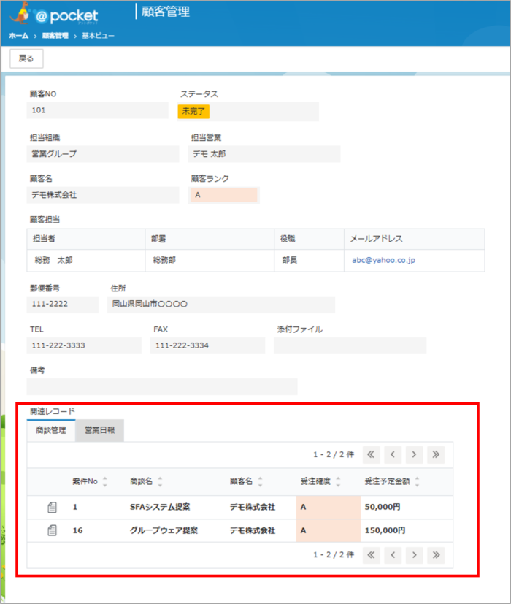Click the 関連レコード section label
Image resolution: width=511 pixels, height=604 pixels.
point(53,411)
